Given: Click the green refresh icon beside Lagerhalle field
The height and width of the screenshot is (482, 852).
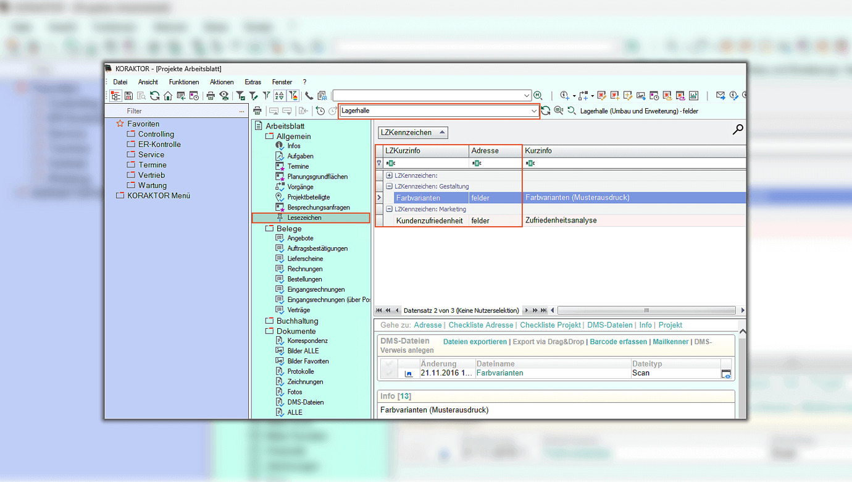Looking at the screenshot, I should pos(546,111).
